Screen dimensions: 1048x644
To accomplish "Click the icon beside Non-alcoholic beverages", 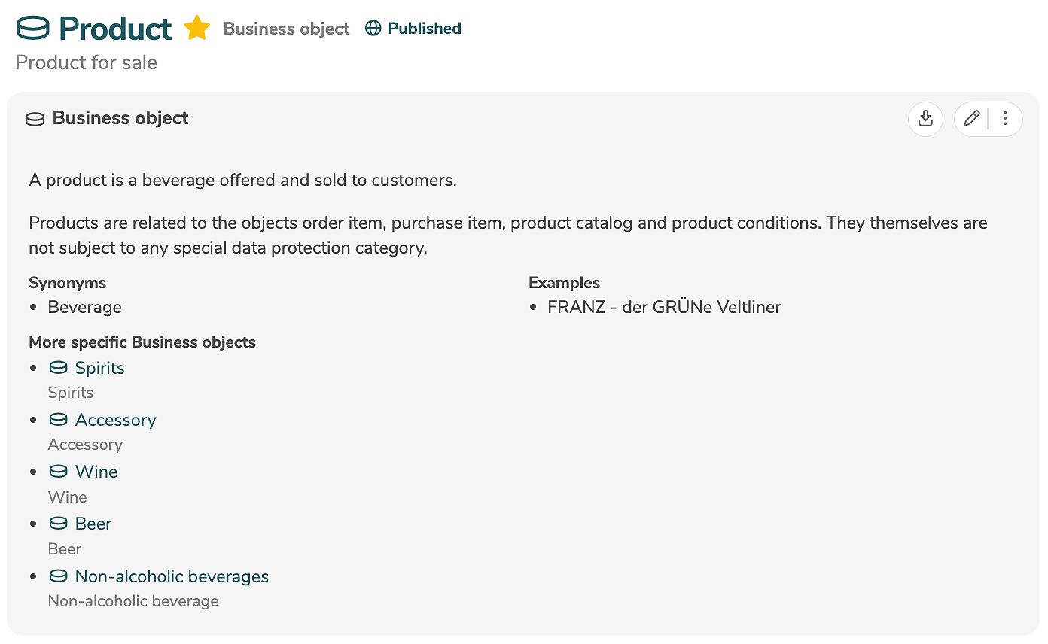I will [59, 576].
